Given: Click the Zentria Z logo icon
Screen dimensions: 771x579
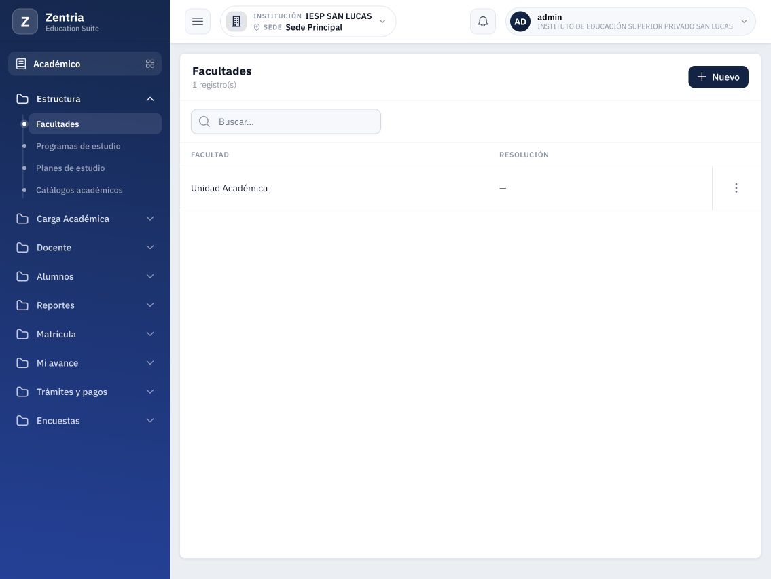Looking at the screenshot, I should pos(25,22).
